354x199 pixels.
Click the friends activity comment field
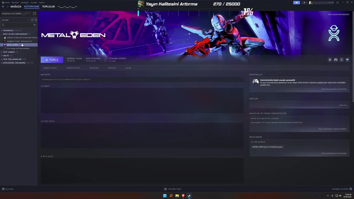coord(142,80)
